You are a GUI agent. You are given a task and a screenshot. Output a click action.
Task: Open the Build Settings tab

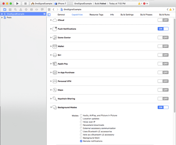(x=127, y=15)
